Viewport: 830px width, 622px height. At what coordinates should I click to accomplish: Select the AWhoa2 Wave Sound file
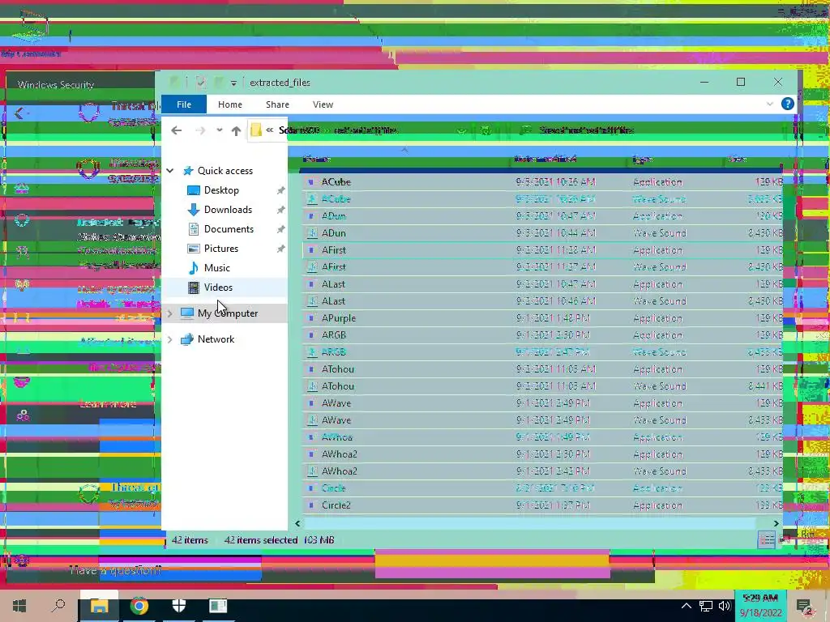coord(542,471)
